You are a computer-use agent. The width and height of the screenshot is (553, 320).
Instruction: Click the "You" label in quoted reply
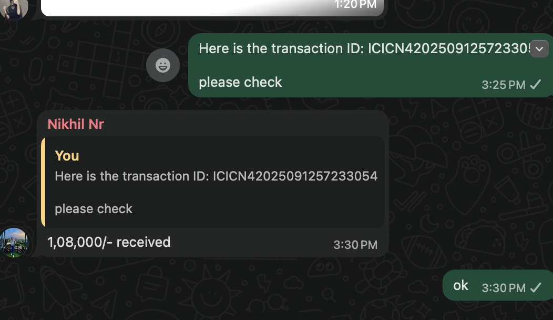tap(67, 156)
